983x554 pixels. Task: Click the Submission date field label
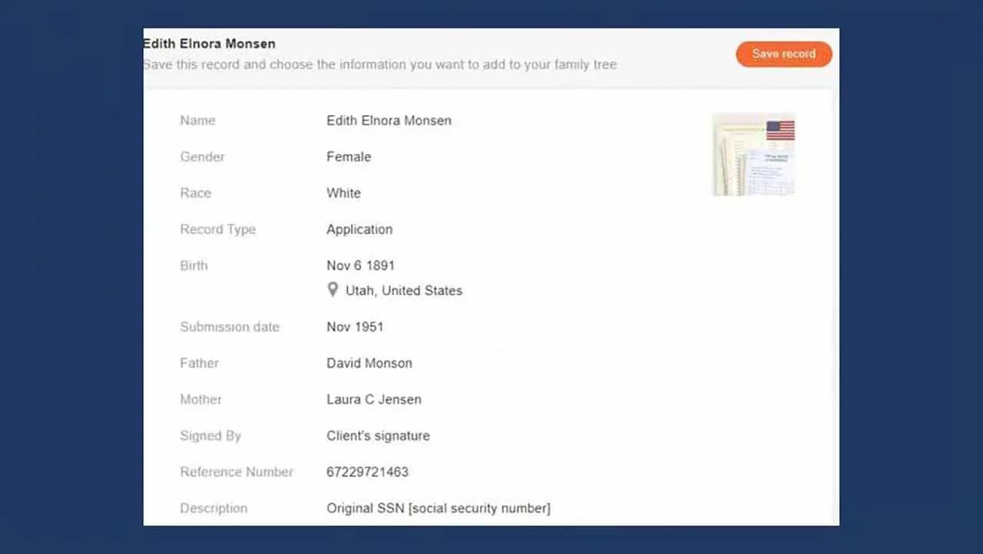(230, 327)
